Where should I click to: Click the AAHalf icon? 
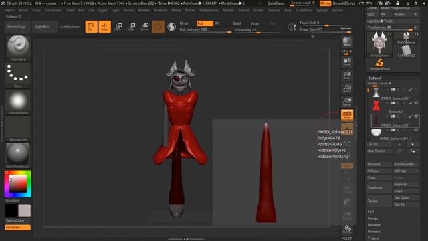347,102
